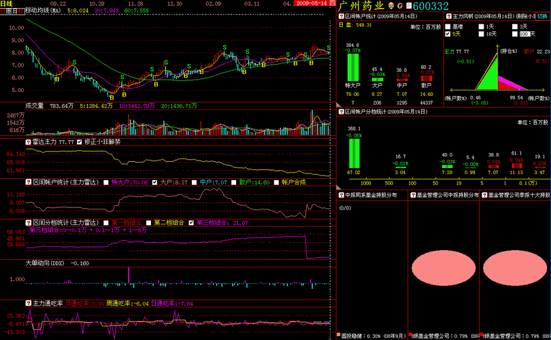Switch to 月 monthly period tab
551x340 pixels.
click(15, 11)
